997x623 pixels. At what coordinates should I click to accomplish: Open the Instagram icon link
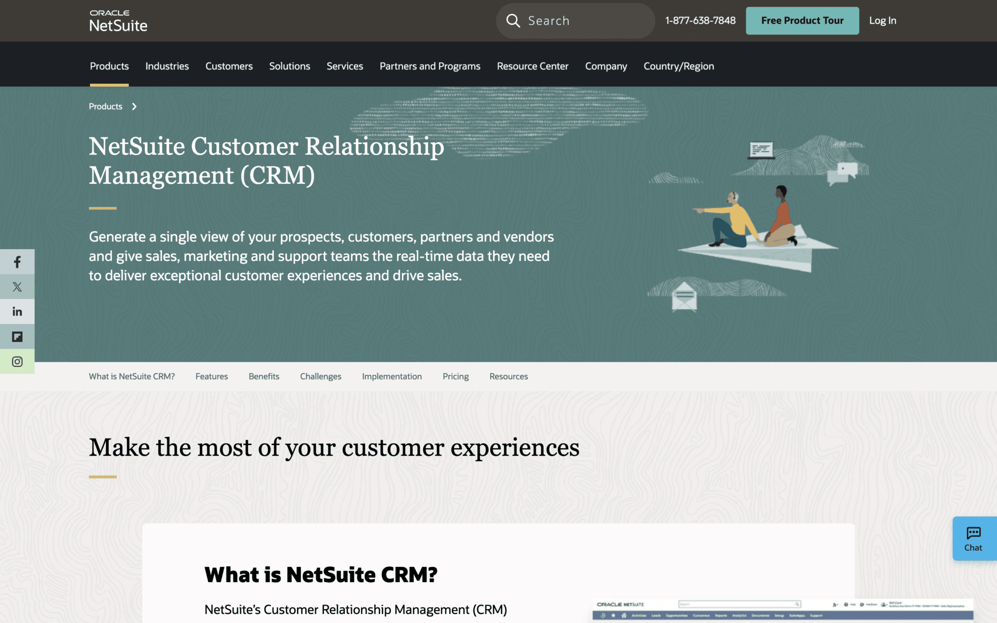(17, 361)
